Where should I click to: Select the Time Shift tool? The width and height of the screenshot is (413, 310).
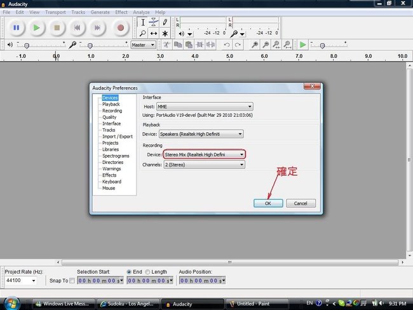pyautogui.click(x=154, y=34)
